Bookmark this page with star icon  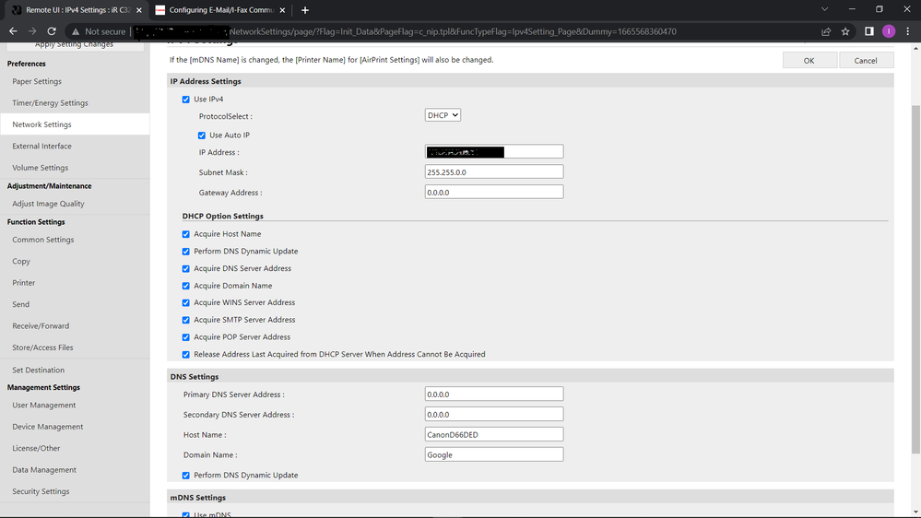[x=845, y=31]
